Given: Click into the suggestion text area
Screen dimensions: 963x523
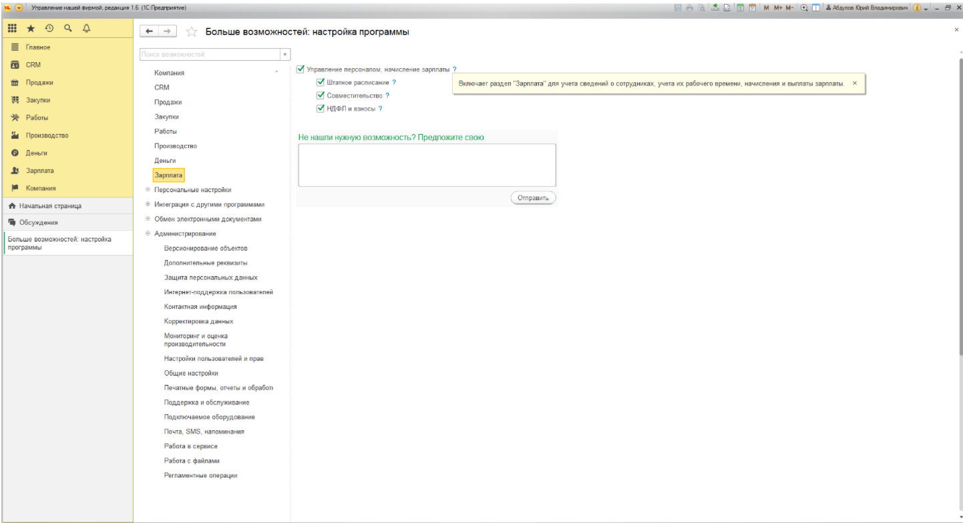Looking at the screenshot, I should click(427, 165).
